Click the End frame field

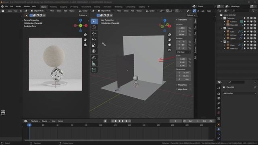tap(208, 121)
